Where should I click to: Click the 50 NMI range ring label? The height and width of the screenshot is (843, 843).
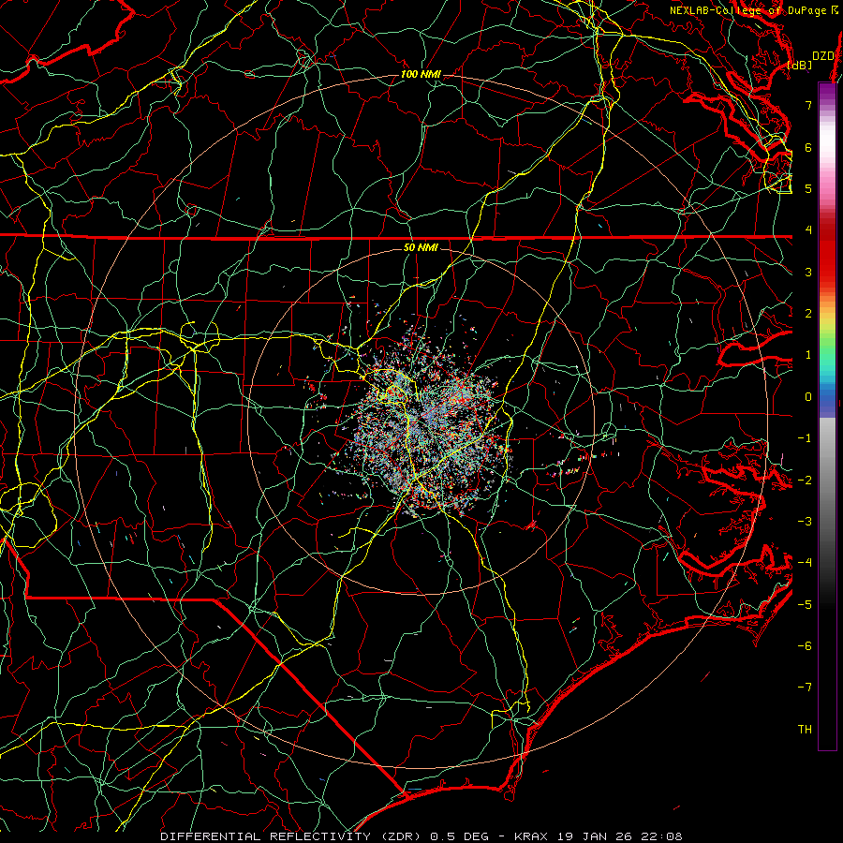click(421, 247)
